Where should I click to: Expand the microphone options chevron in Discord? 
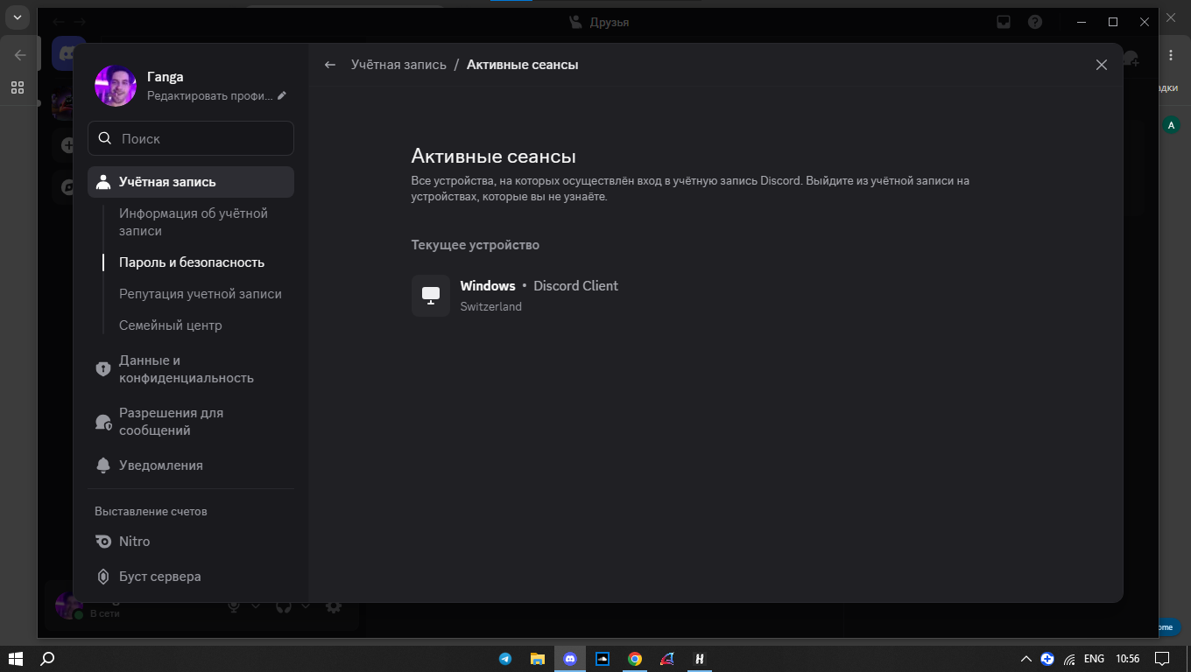[x=257, y=605]
